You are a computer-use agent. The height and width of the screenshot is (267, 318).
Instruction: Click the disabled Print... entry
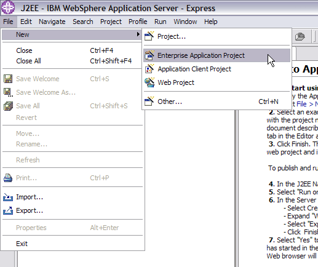[72, 178]
